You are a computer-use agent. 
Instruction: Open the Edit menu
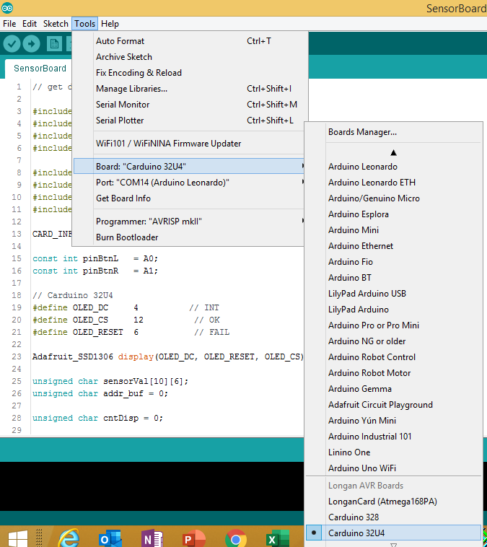30,24
